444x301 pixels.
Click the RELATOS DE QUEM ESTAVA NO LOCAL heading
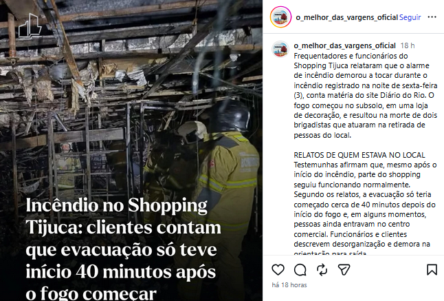pyautogui.click(x=359, y=155)
